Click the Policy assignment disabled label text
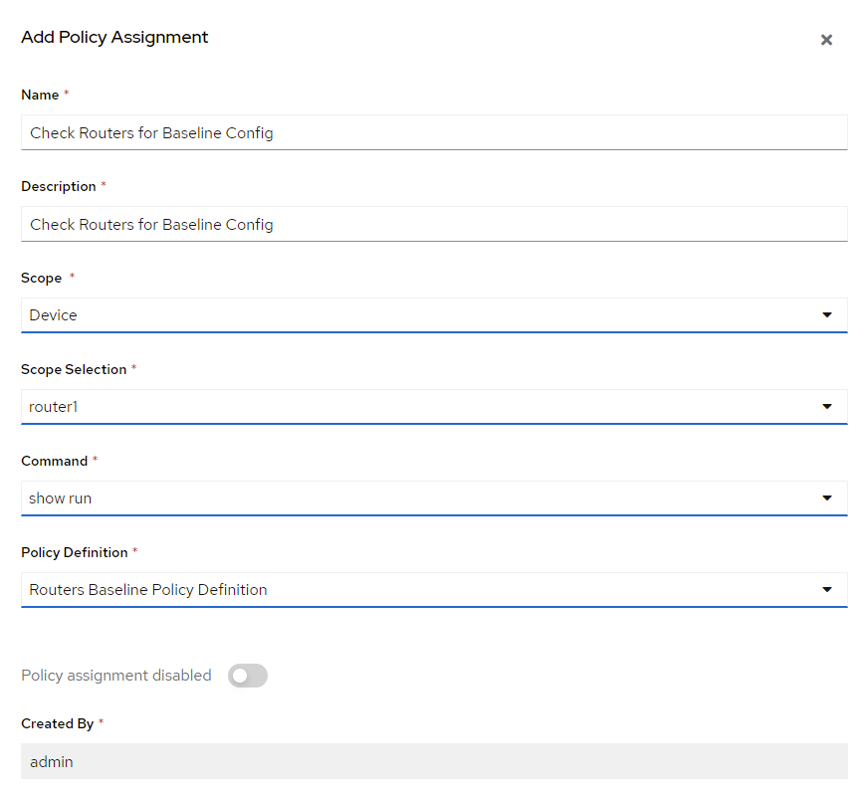This screenshot has height=793, width=865. tap(116, 676)
